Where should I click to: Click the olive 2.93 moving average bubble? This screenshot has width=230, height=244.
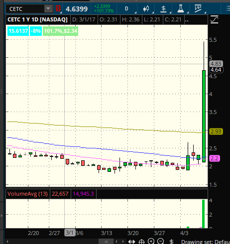pyautogui.click(x=216, y=131)
